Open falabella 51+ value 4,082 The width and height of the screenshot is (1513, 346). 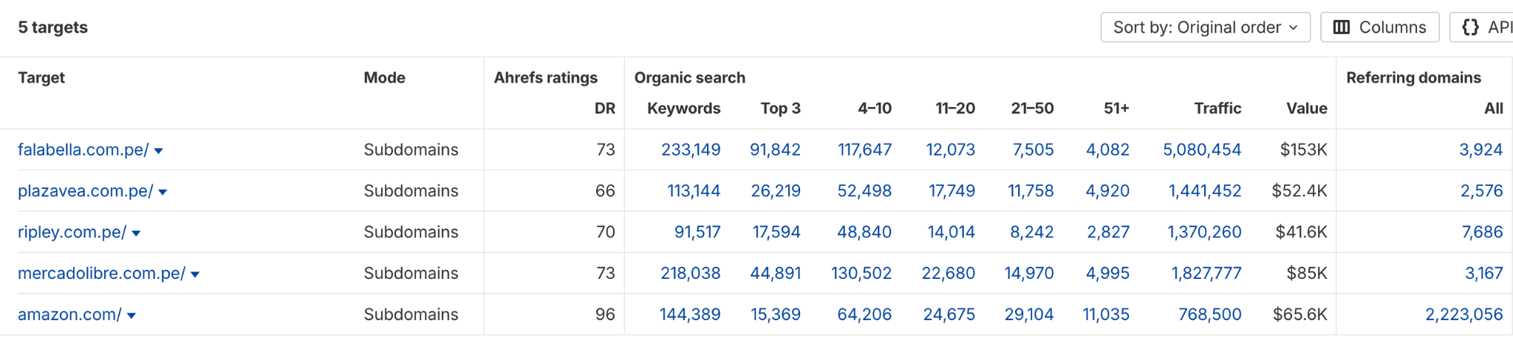pos(1107,150)
